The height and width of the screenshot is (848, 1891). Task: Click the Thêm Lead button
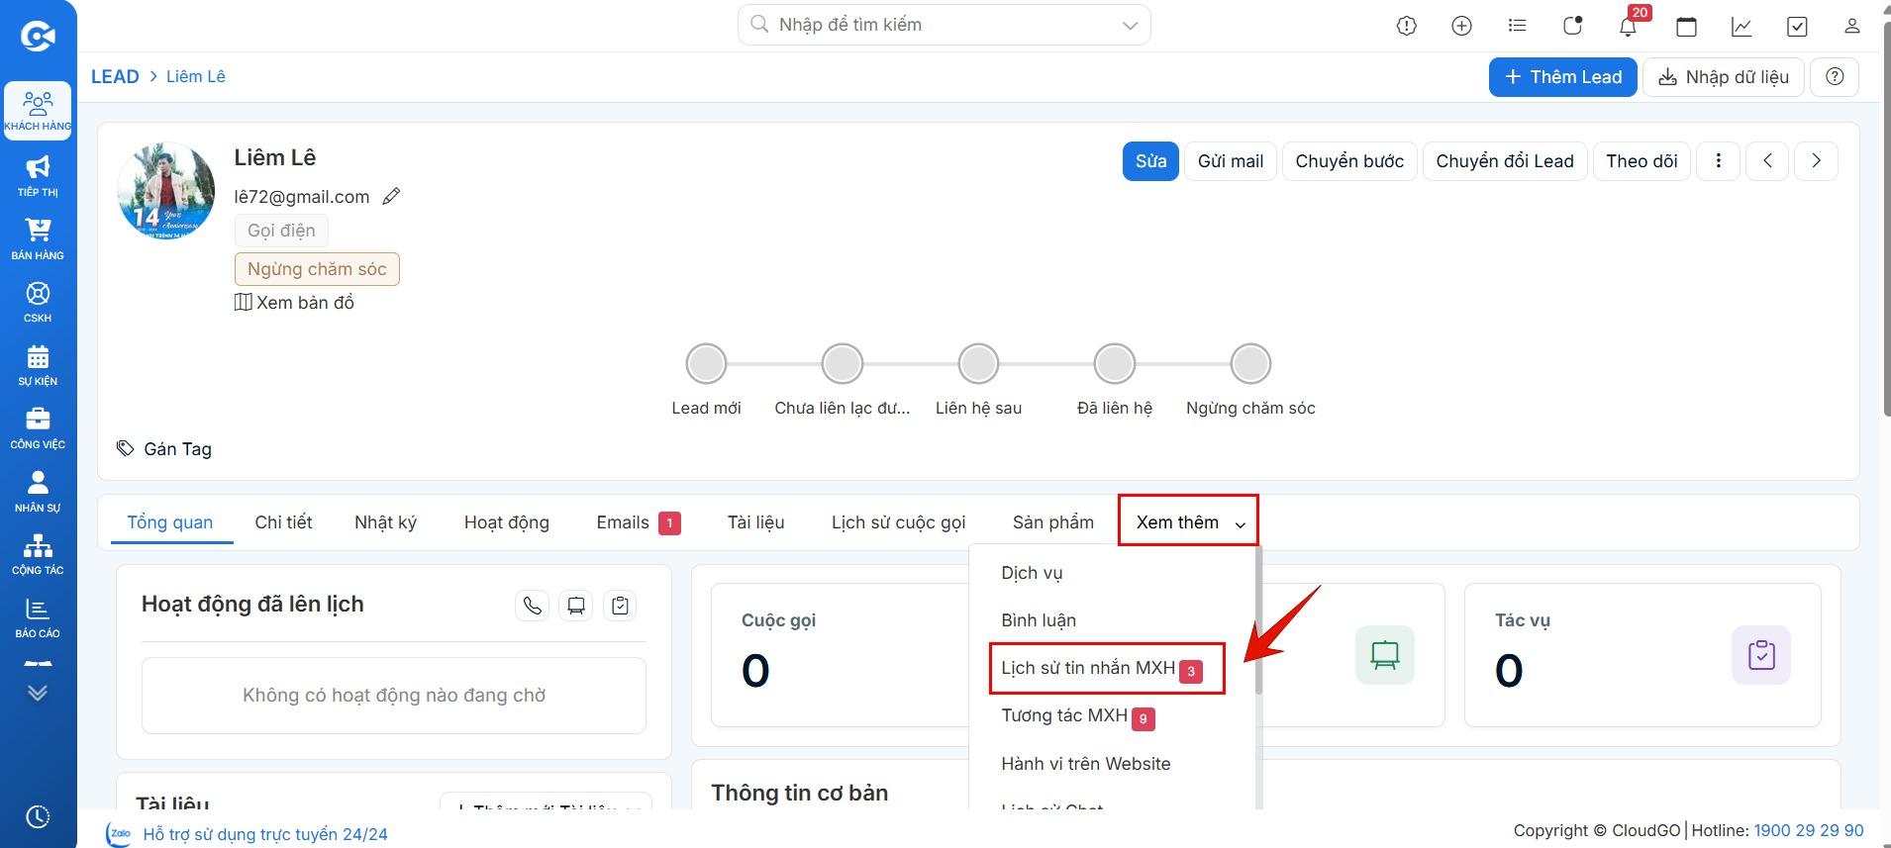coord(1562,76)
